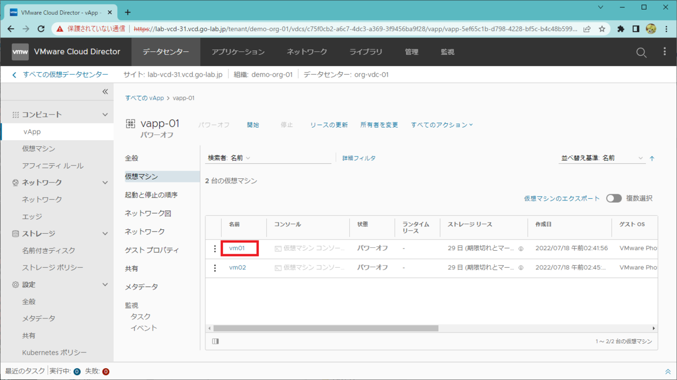Open the すべてのアクション dropdown
The height and width of the screenshot is (380, 677).
(x=442, y=125)
